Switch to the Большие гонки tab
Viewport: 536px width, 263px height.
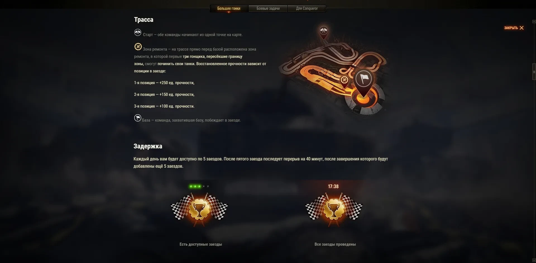[x=229, y=8]
